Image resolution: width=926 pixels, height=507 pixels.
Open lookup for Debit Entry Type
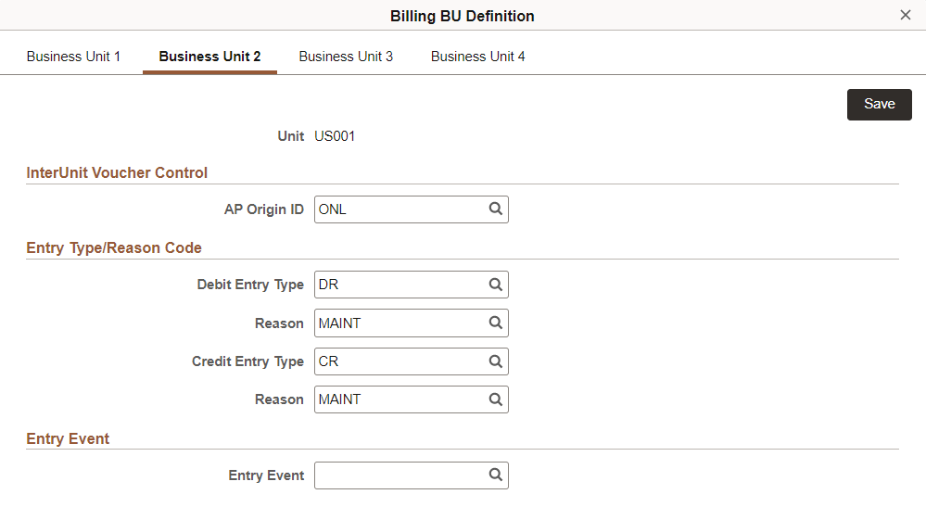[496, 285]
